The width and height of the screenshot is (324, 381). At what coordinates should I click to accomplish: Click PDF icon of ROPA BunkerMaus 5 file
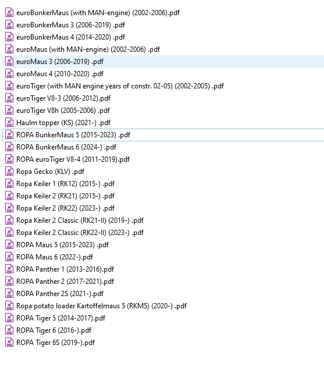[9, 134]
